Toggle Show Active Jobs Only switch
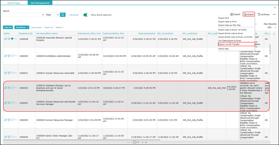Screen dimensions: 279x145 (x=86, y=15)
